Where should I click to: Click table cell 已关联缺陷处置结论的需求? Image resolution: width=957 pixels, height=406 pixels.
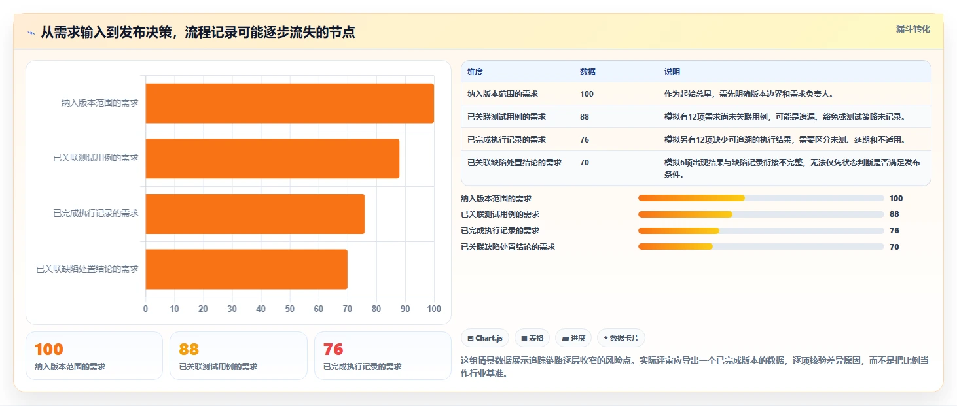515,163
